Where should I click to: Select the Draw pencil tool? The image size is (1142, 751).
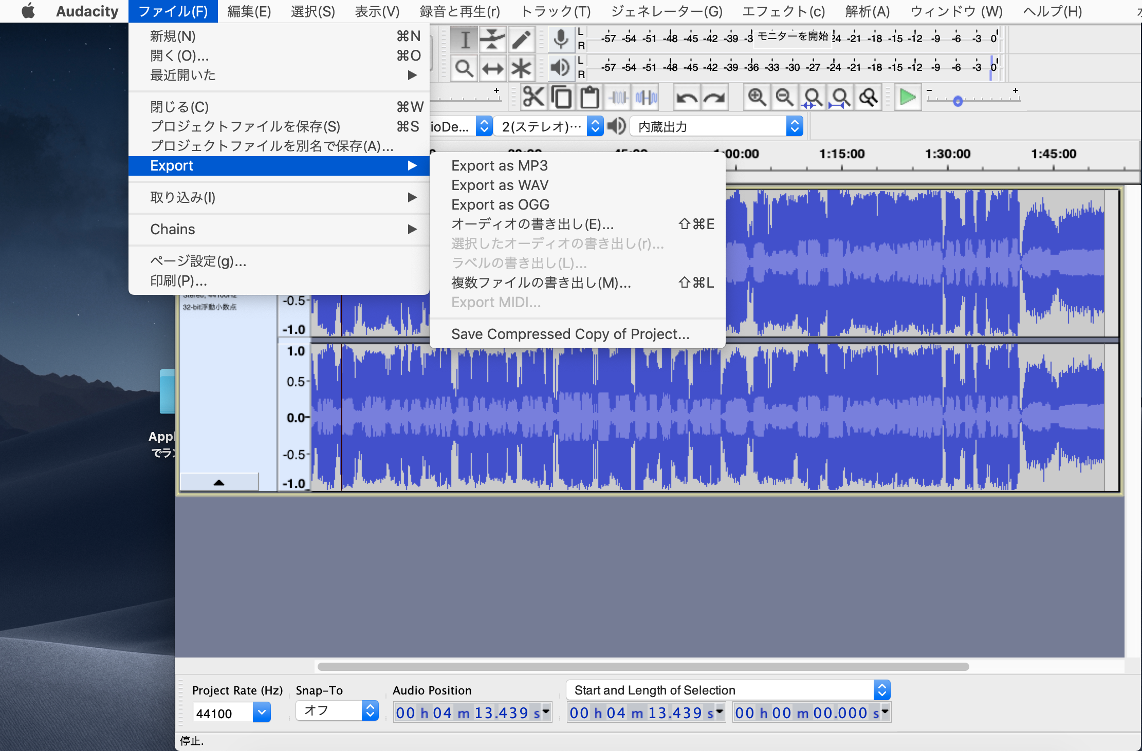click(x=521, y=39)
